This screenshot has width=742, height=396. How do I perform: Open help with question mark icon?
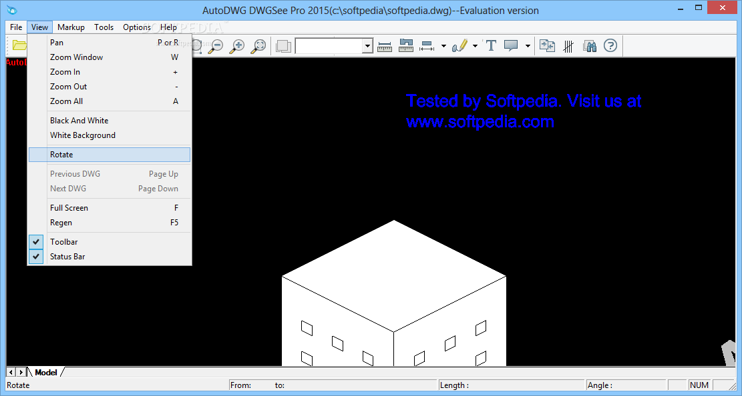(610, 46)
